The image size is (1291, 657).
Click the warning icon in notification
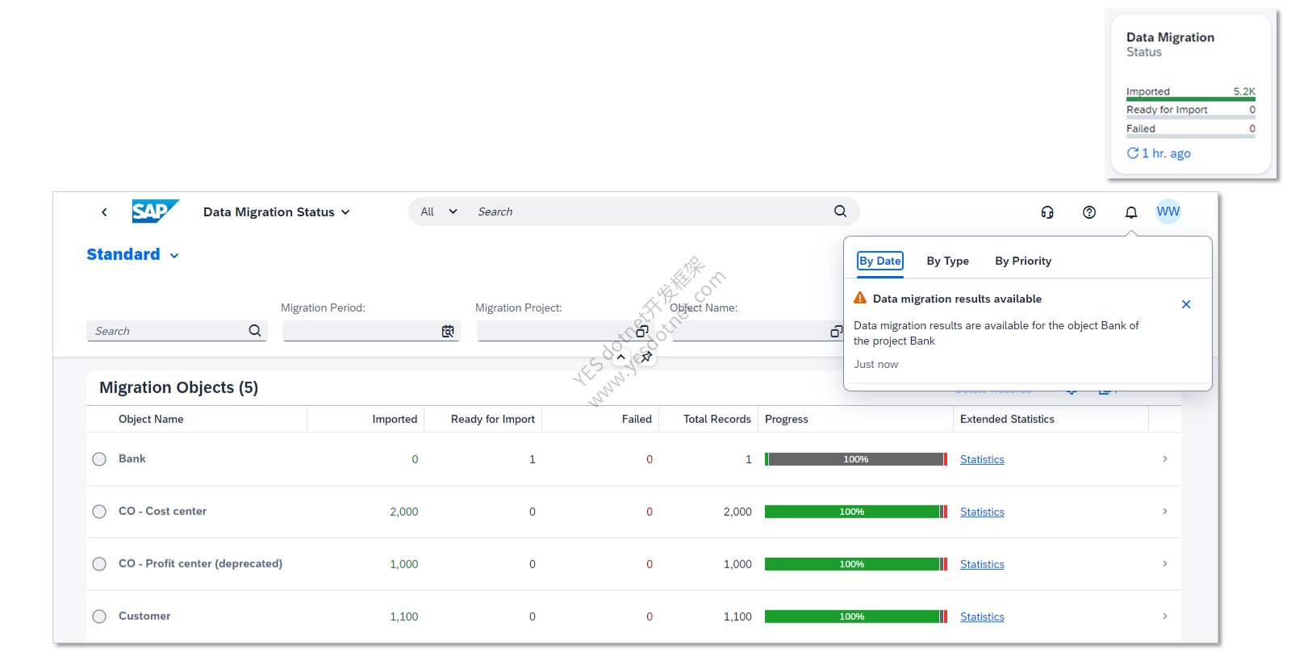860,298
